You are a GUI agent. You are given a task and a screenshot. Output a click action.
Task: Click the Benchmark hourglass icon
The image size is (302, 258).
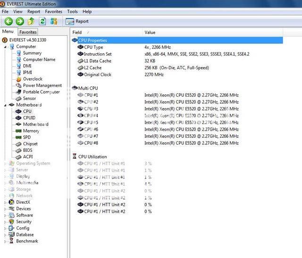coord(11,241)
